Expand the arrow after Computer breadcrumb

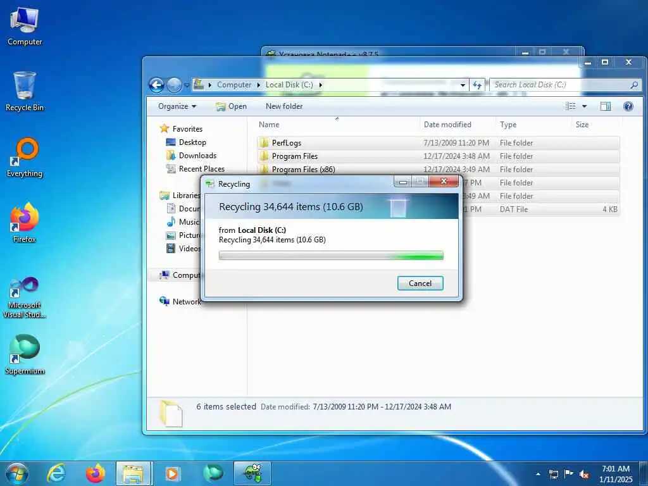pyautogui.click(x=259, y=85)
